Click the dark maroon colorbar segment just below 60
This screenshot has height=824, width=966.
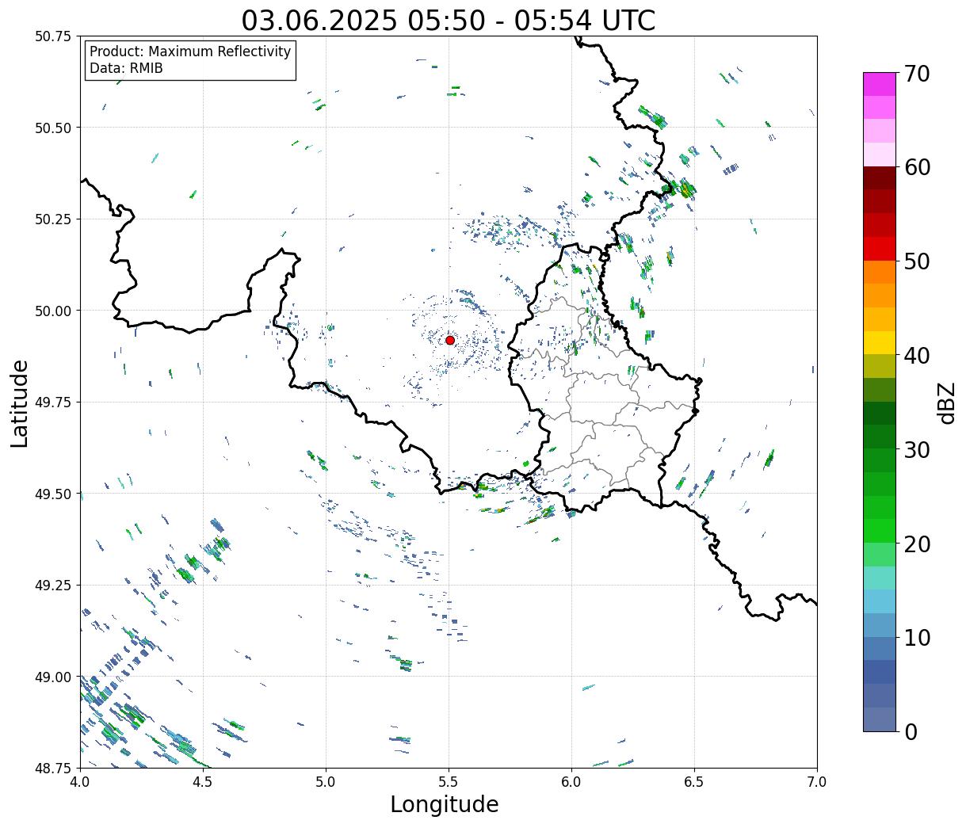(x=880, y=178)
